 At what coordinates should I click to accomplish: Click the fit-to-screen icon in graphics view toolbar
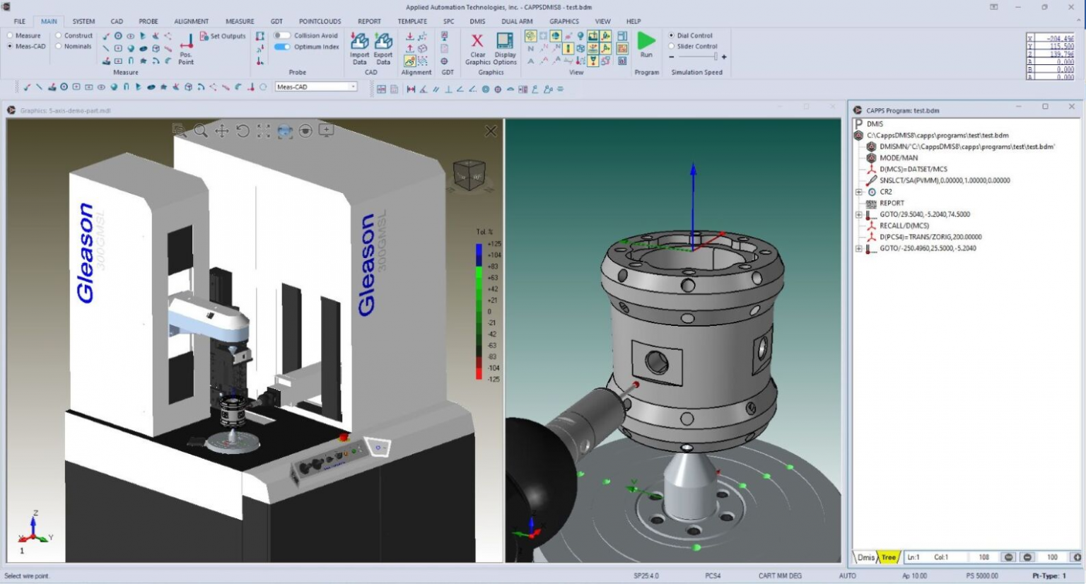coord(264,131)
